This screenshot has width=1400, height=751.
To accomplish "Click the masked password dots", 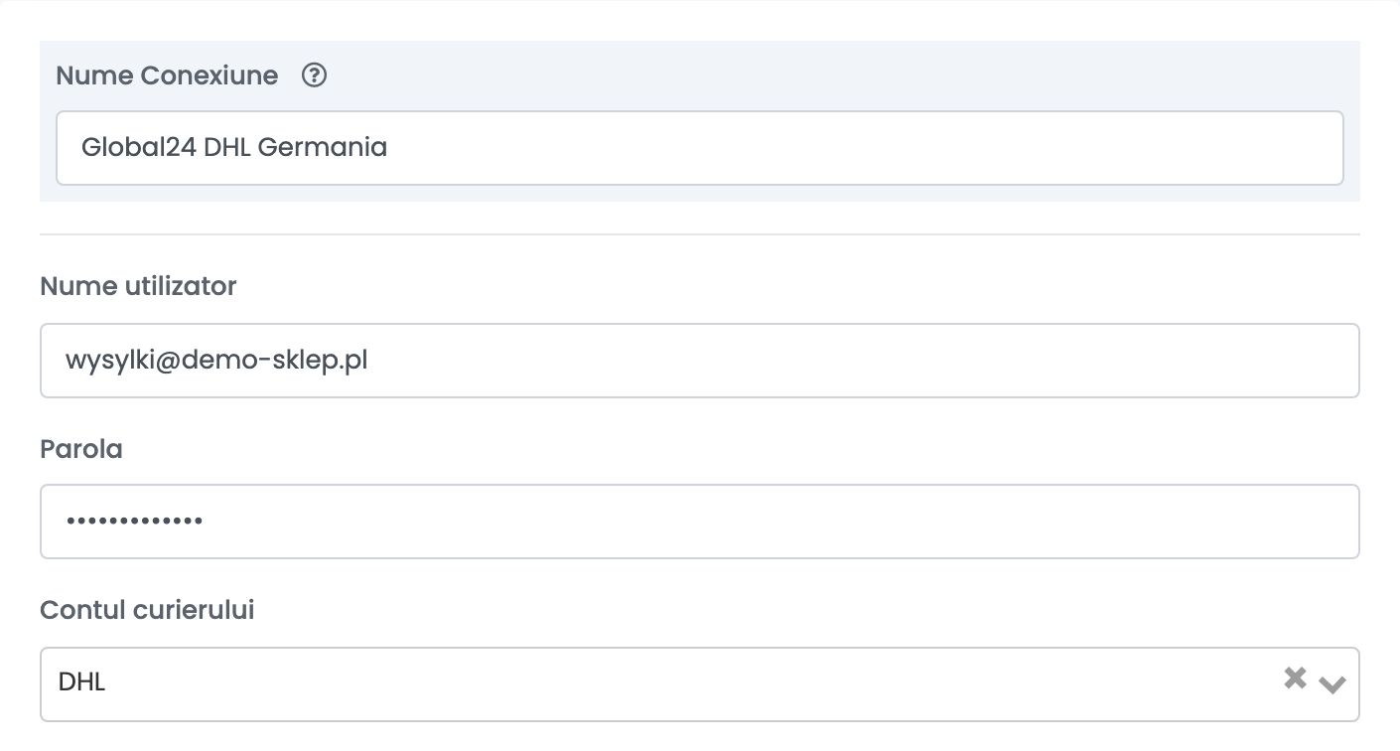I will click(x=134, y=521).
